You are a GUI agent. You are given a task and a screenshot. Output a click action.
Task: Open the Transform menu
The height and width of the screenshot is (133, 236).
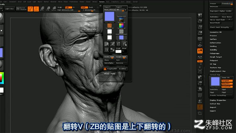pyautogui.click(x=115, y=2)
